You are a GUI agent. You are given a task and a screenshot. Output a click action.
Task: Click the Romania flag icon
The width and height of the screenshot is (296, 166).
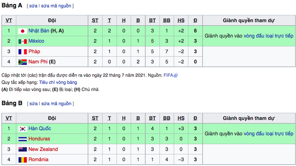pyautogui.click(x=22, y=160)
